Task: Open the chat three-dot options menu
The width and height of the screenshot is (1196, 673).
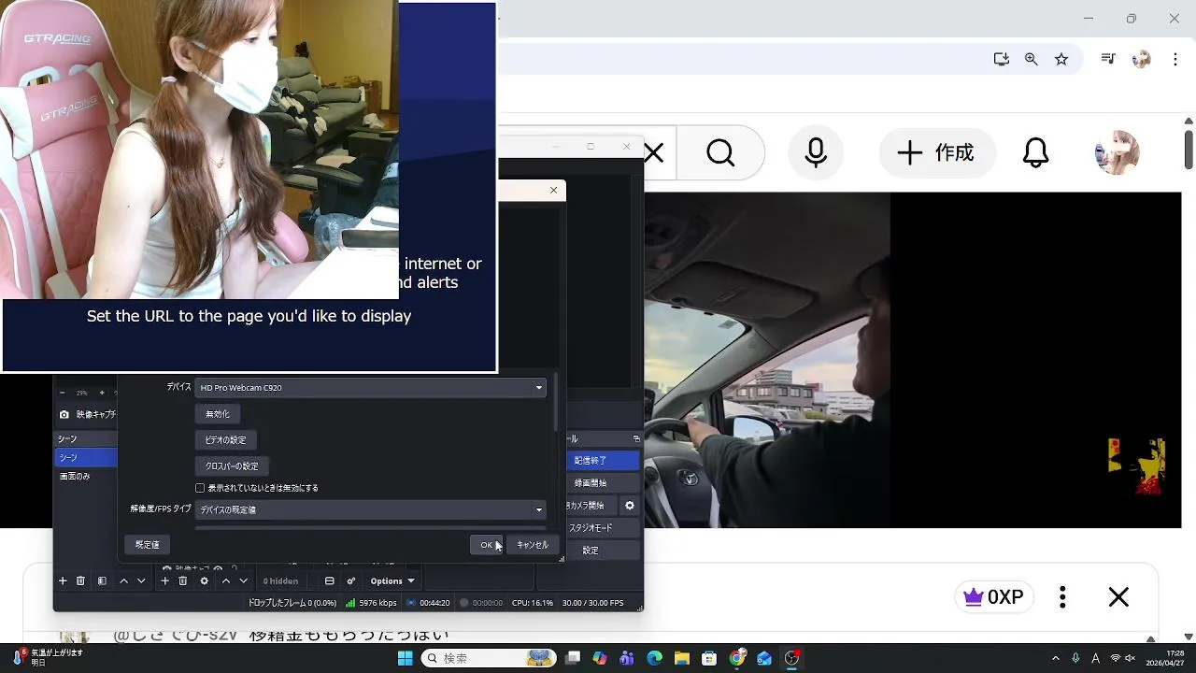Action: click(1062, 597)
